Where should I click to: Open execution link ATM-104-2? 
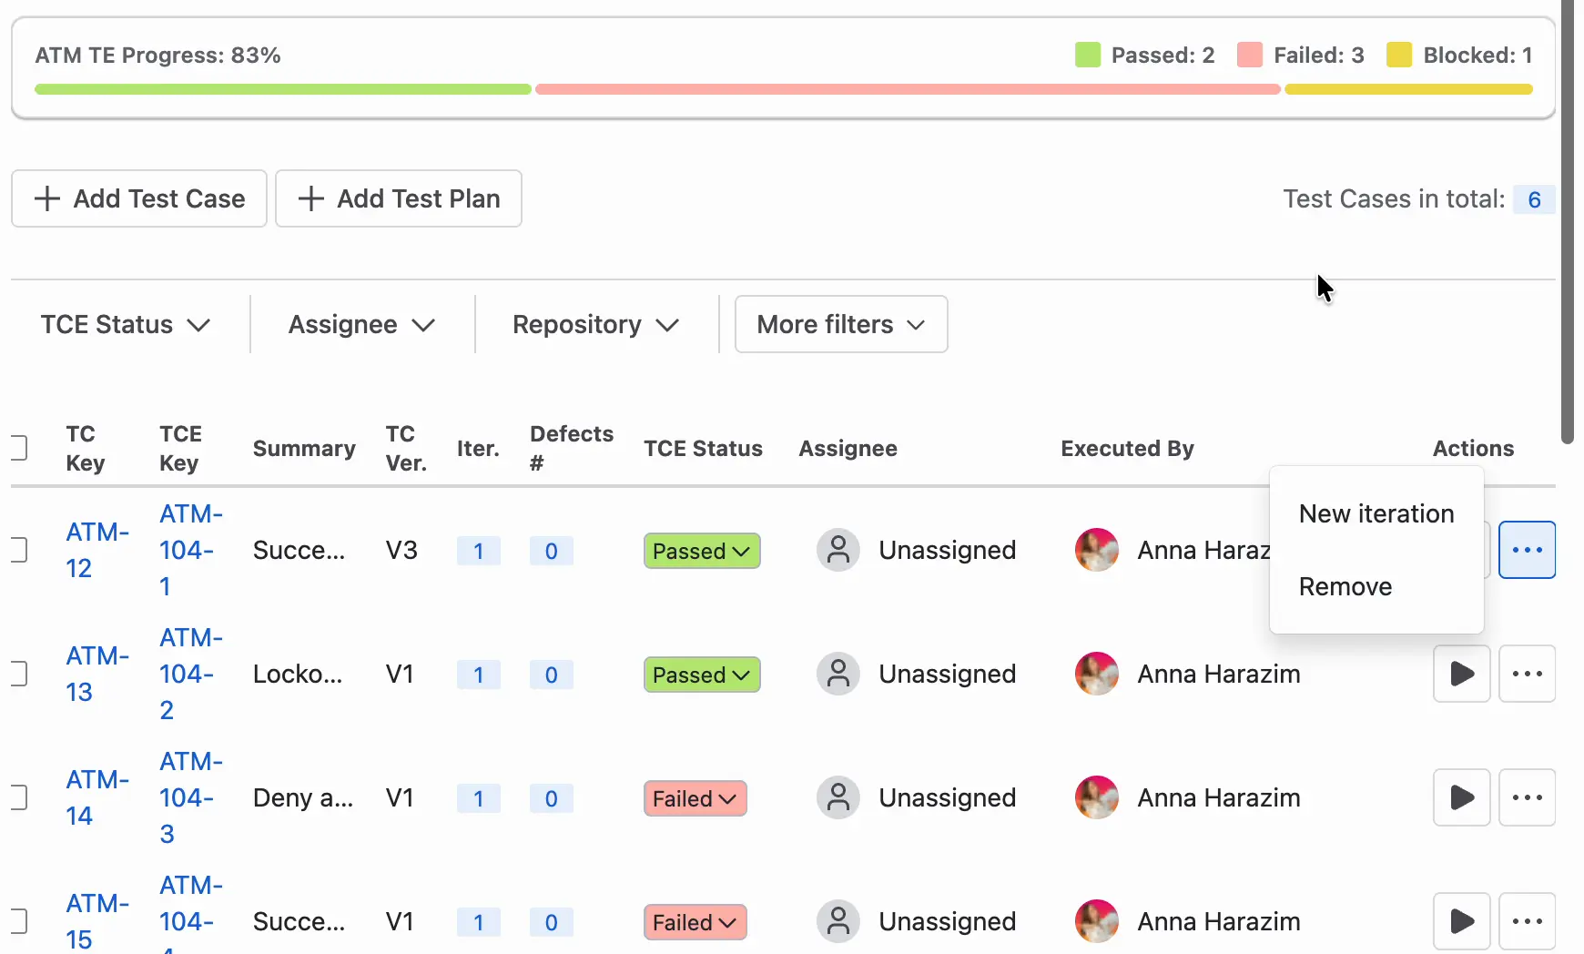pyautogui.click(x=191, y=674)
